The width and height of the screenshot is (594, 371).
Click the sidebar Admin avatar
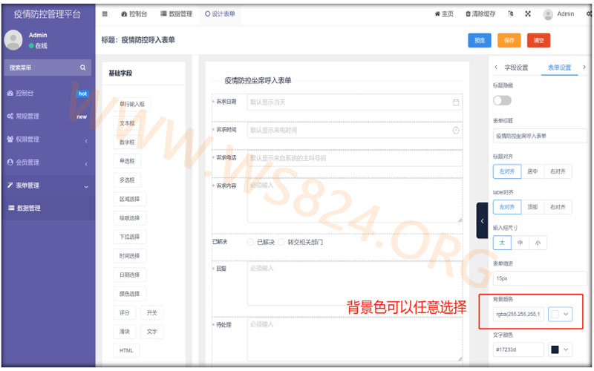[13, 40]
